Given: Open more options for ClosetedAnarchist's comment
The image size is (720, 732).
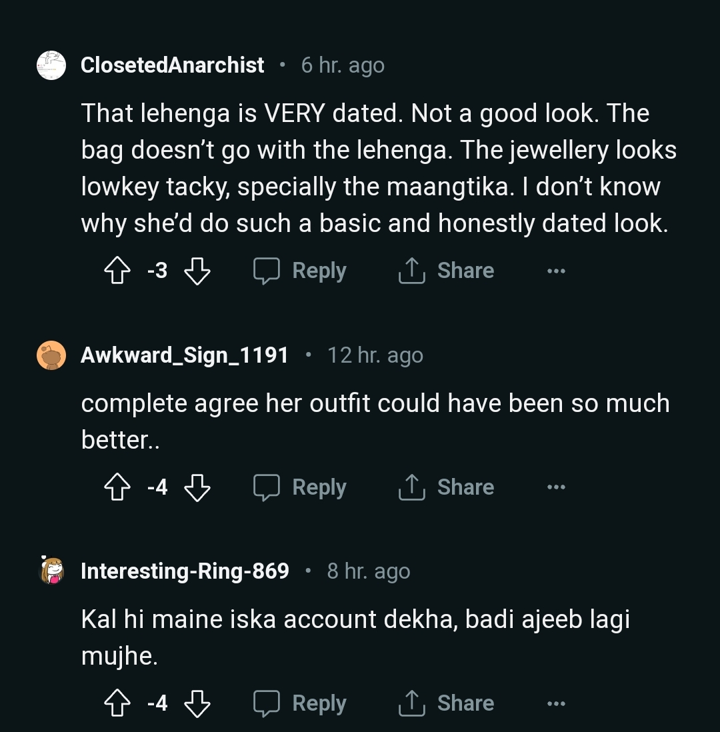Looking at the screenshot, I should click(556, 271).
